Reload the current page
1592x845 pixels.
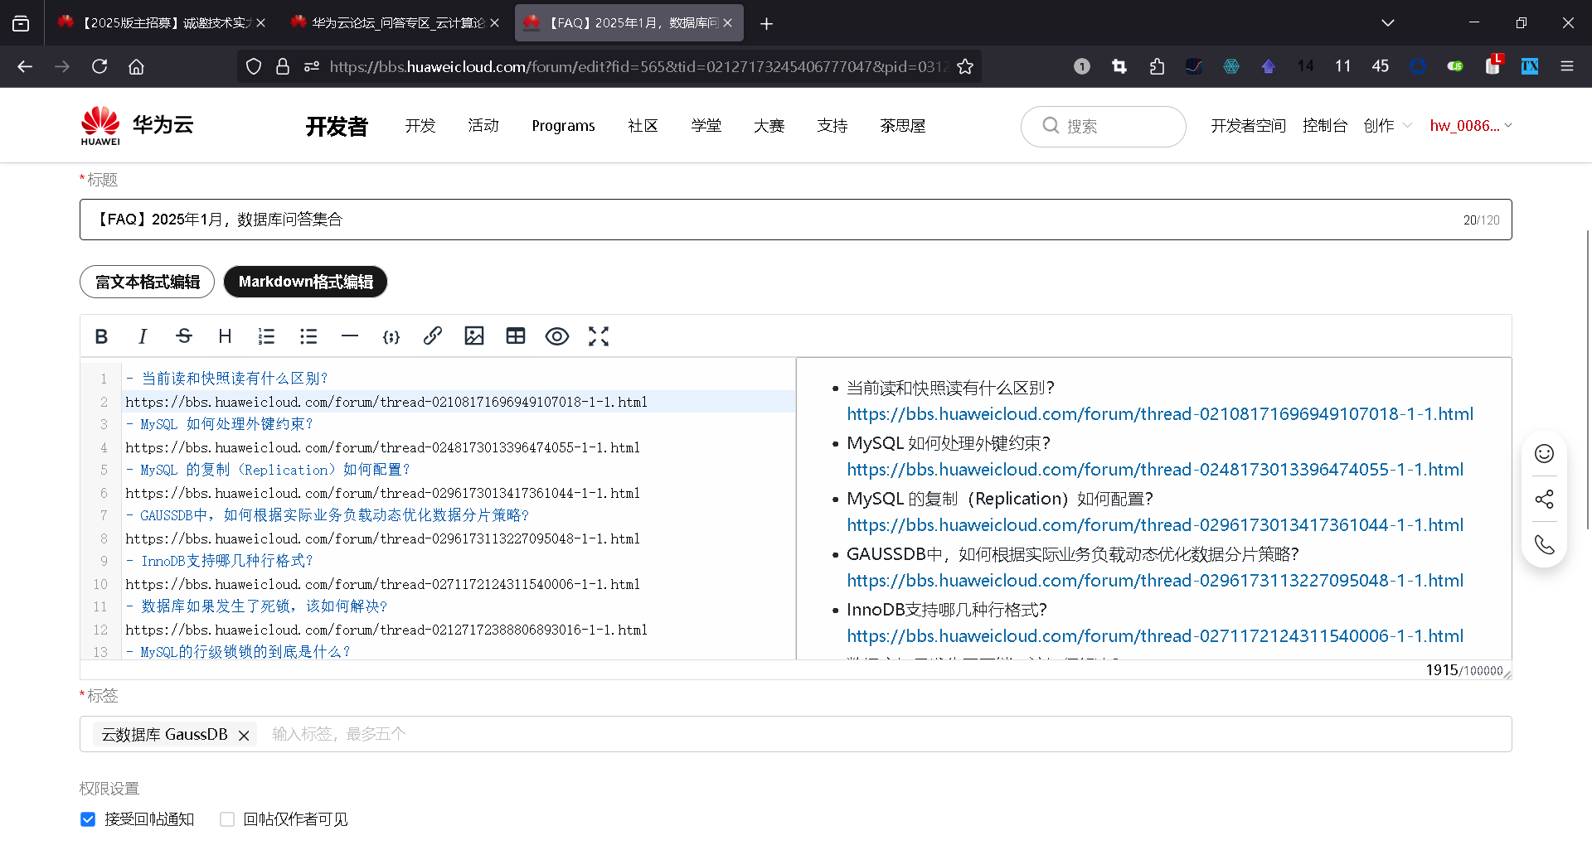coord(99,66)
